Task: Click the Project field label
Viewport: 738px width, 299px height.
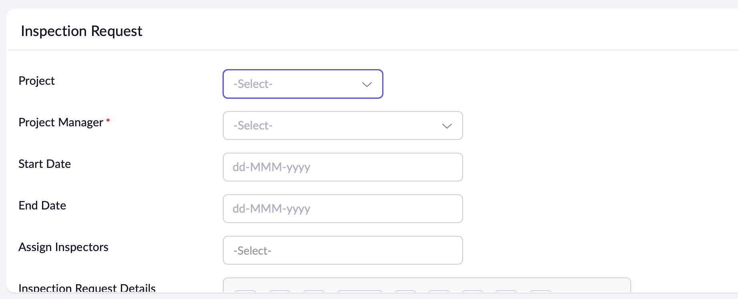Action: point(37,81)
